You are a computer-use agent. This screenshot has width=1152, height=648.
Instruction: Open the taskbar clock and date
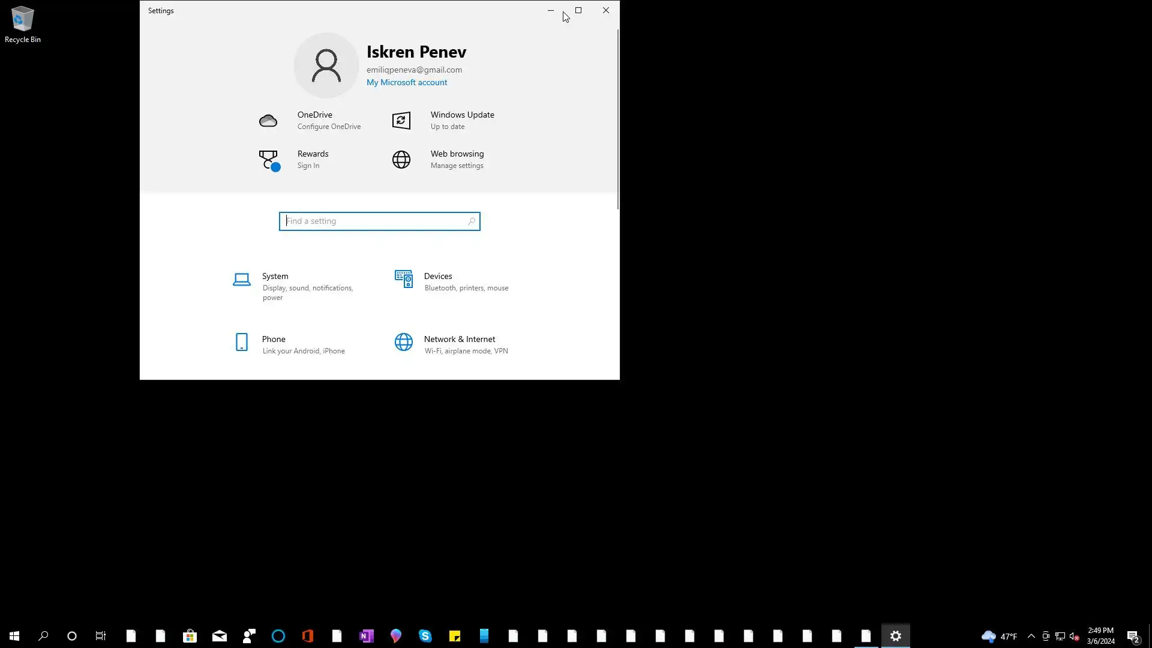pyautogui.click(x=1100, y=636)
